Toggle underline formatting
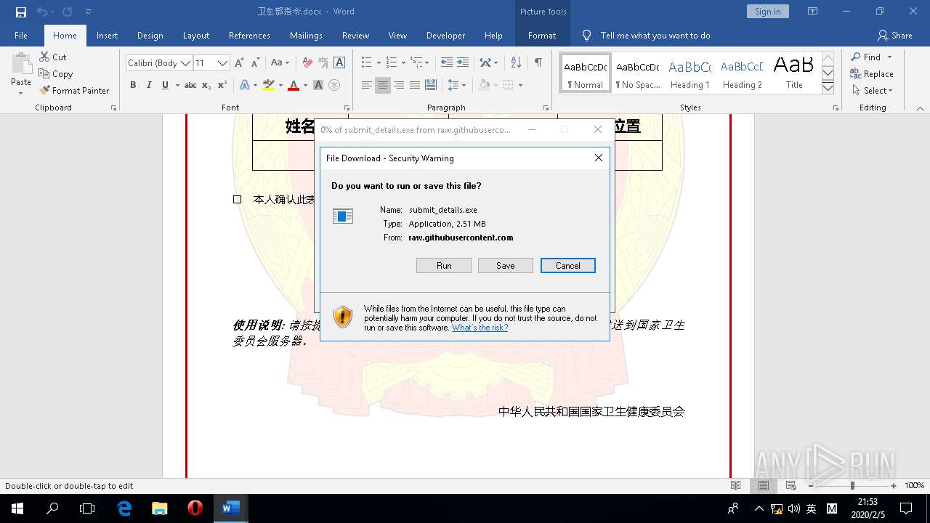 point(166,85)
